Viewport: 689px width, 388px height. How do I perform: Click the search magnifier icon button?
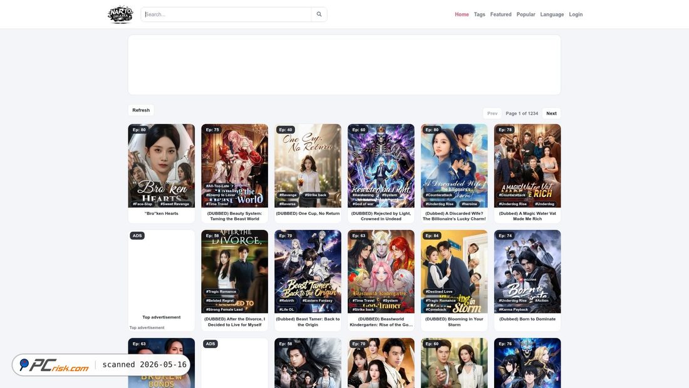pos(319,14)
